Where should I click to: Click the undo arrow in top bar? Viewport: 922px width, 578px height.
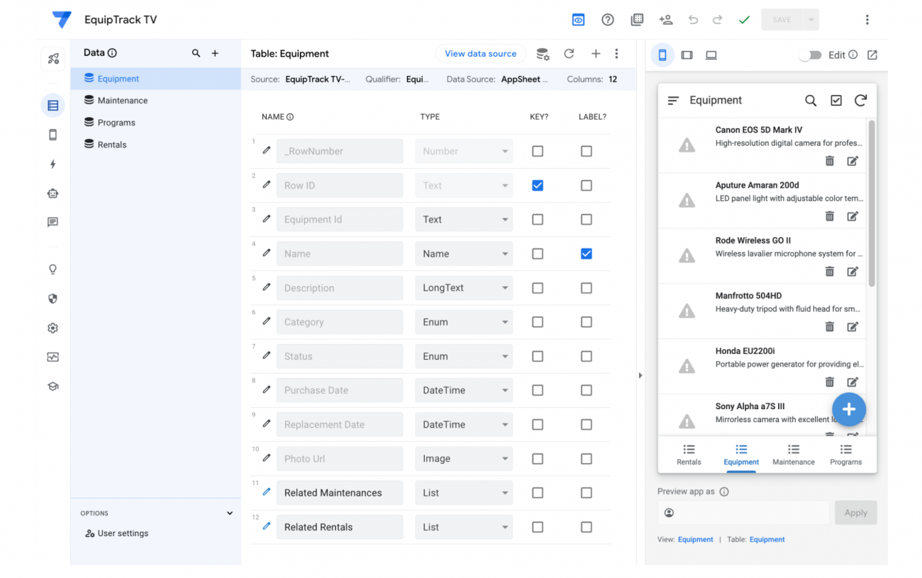pyautogui.click(x=693, y=20)
